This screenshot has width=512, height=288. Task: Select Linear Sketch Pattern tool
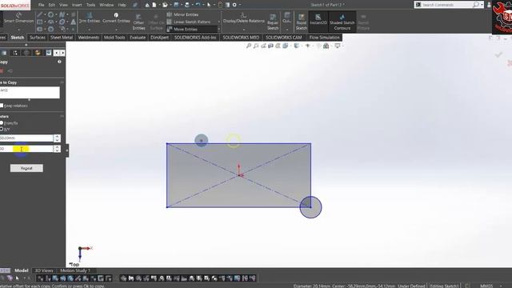click(189, 22)
